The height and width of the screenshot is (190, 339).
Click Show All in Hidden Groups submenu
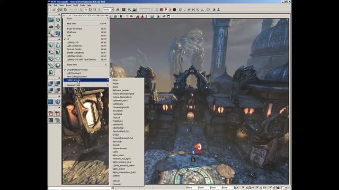coord(127,184)
